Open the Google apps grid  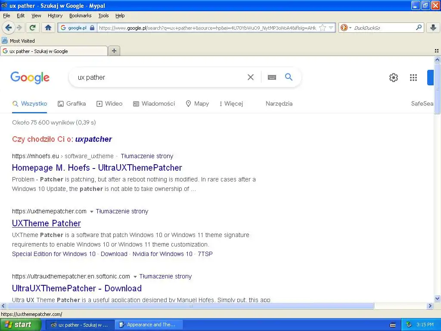point(413,78)
